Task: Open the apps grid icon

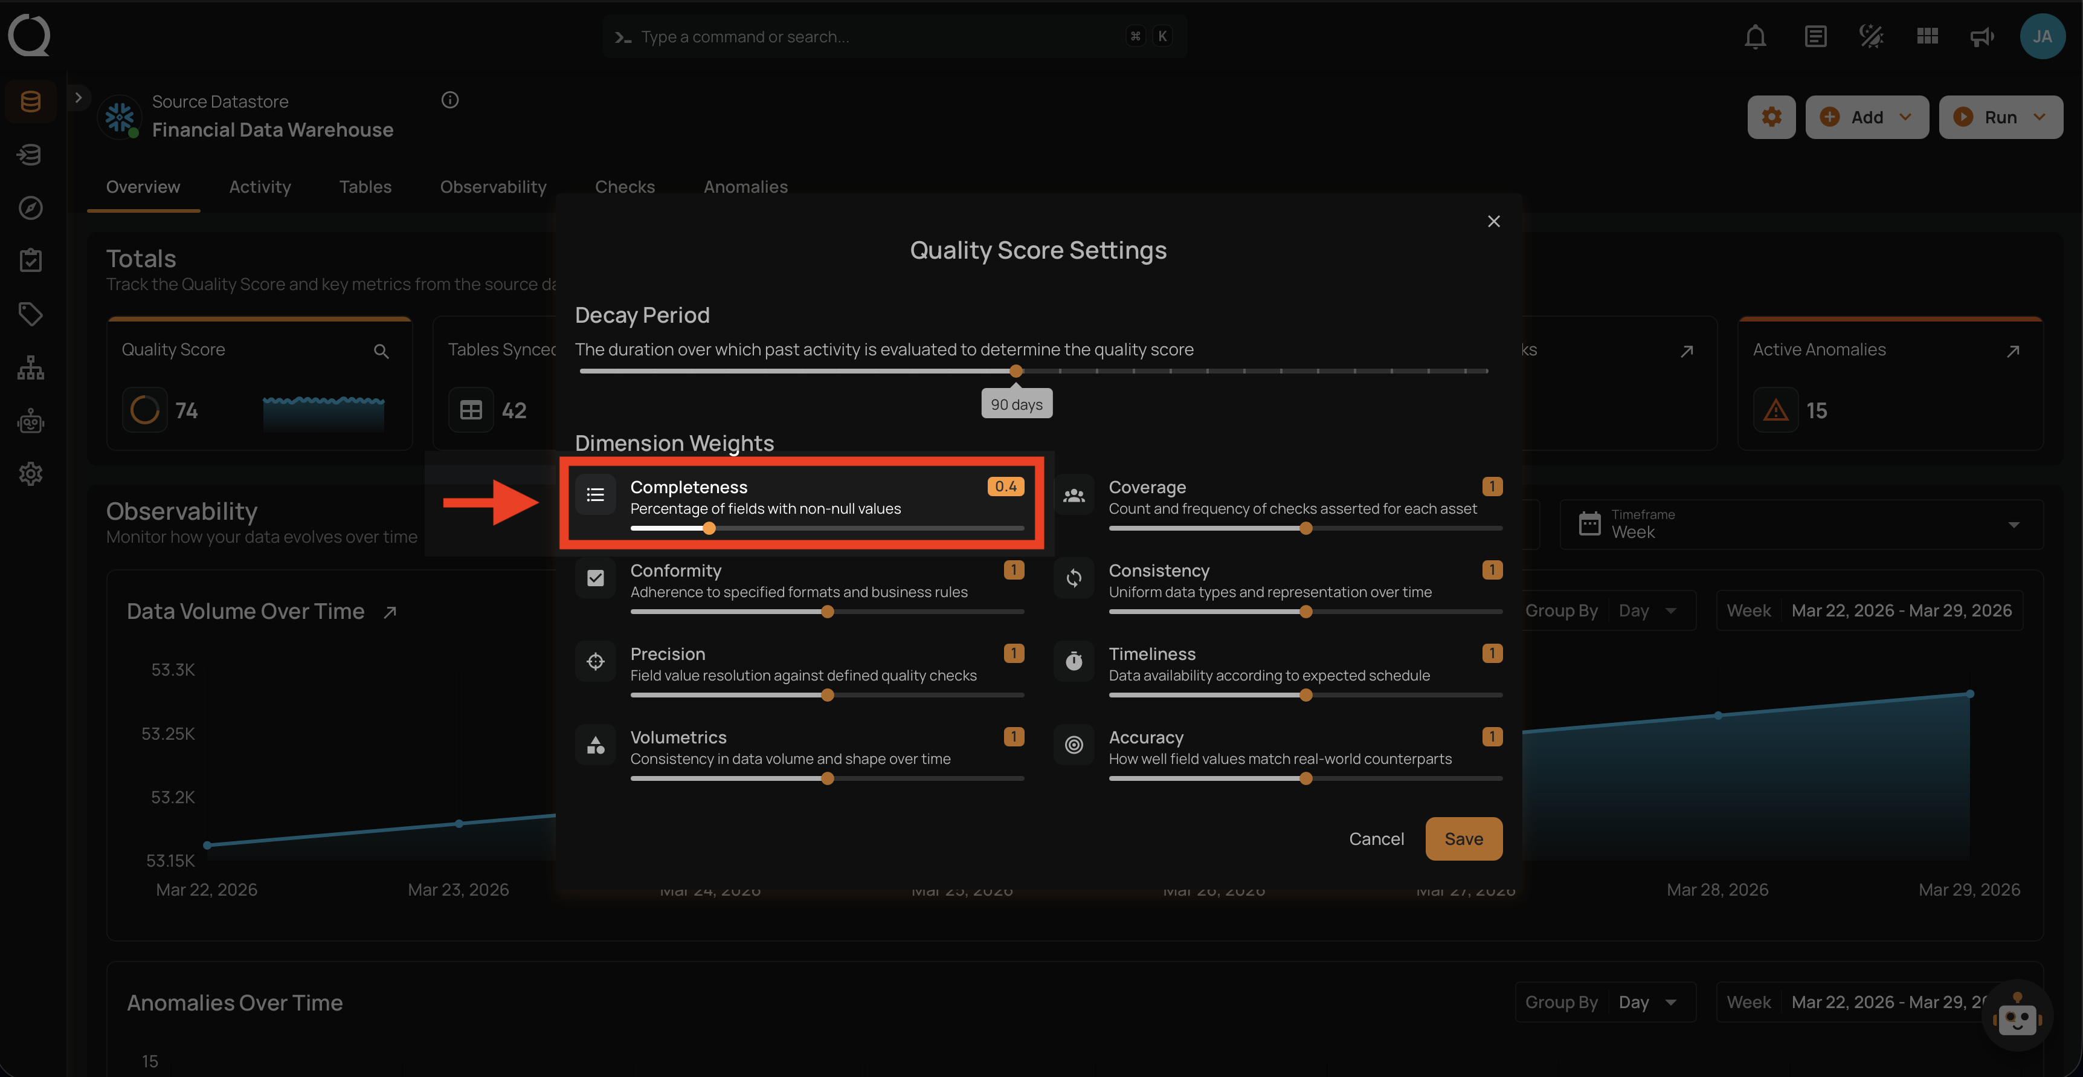Action: (x=1927, y=36)
